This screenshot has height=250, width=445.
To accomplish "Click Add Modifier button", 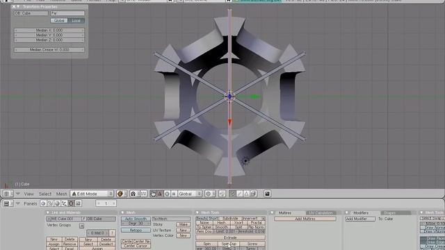I will click(360, 219).
